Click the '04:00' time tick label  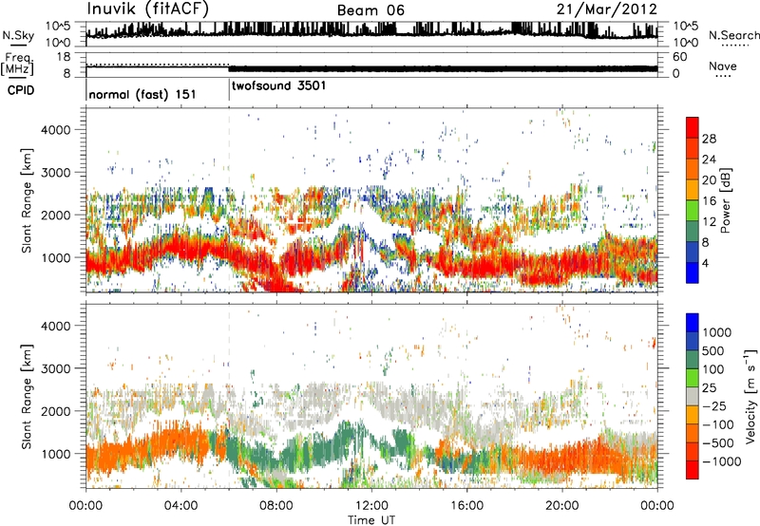[180, 506]
